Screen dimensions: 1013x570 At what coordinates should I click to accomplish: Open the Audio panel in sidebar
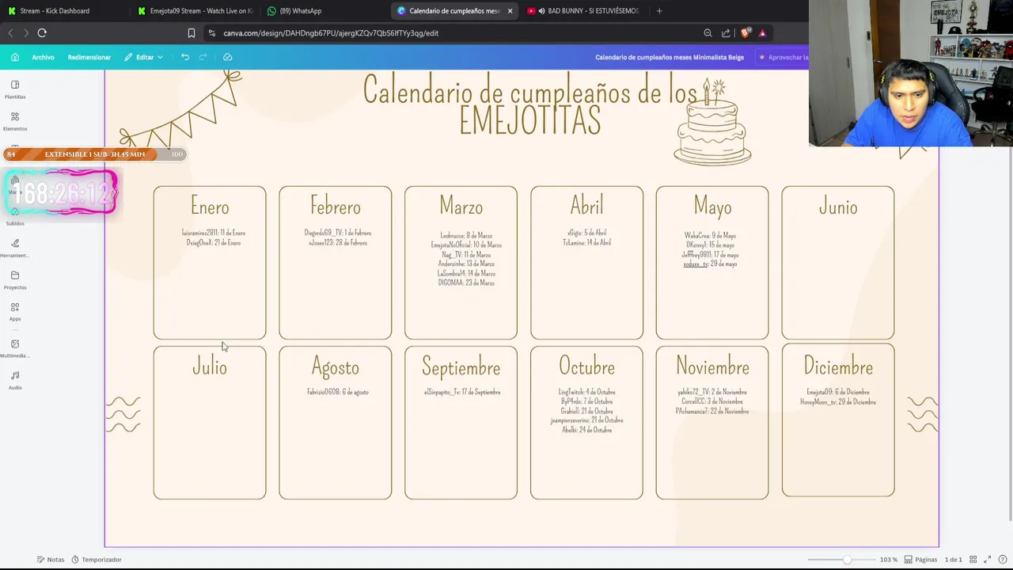[15, 380]
